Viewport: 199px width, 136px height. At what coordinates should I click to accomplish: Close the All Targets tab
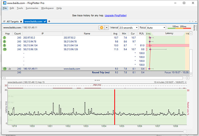[21, 21]
